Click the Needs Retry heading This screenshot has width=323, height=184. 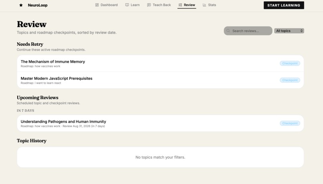pyautogui.click(x=30, y=44)
